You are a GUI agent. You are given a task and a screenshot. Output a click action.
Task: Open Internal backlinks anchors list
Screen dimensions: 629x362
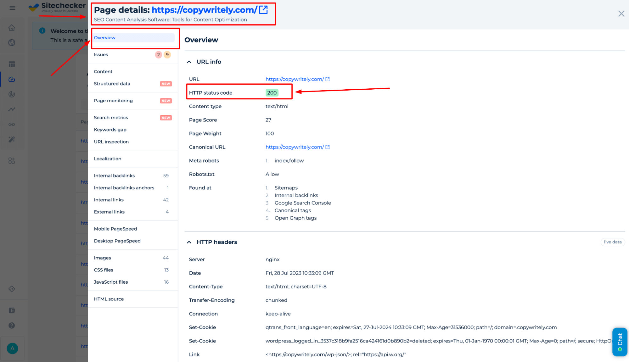pyautogui.click(x=133, y=188)
